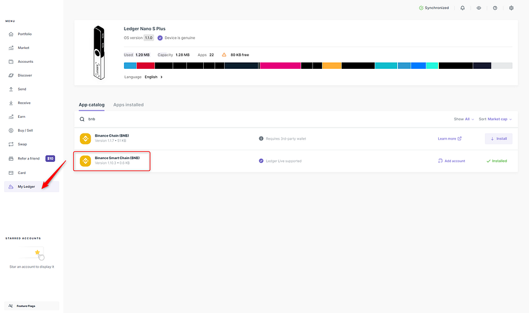
Task: Click the OS version 1.1.0 badge
Action: click(149, 38)
